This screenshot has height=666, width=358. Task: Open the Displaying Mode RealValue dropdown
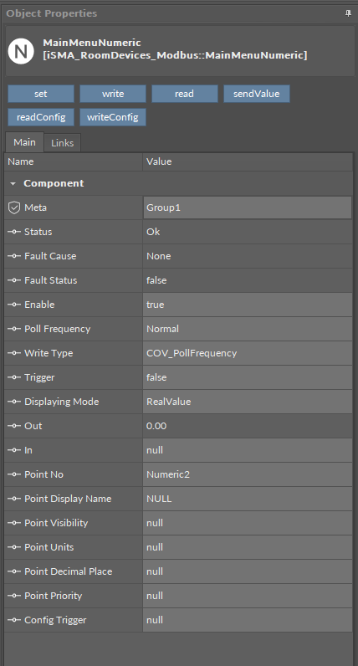(248, 402)
